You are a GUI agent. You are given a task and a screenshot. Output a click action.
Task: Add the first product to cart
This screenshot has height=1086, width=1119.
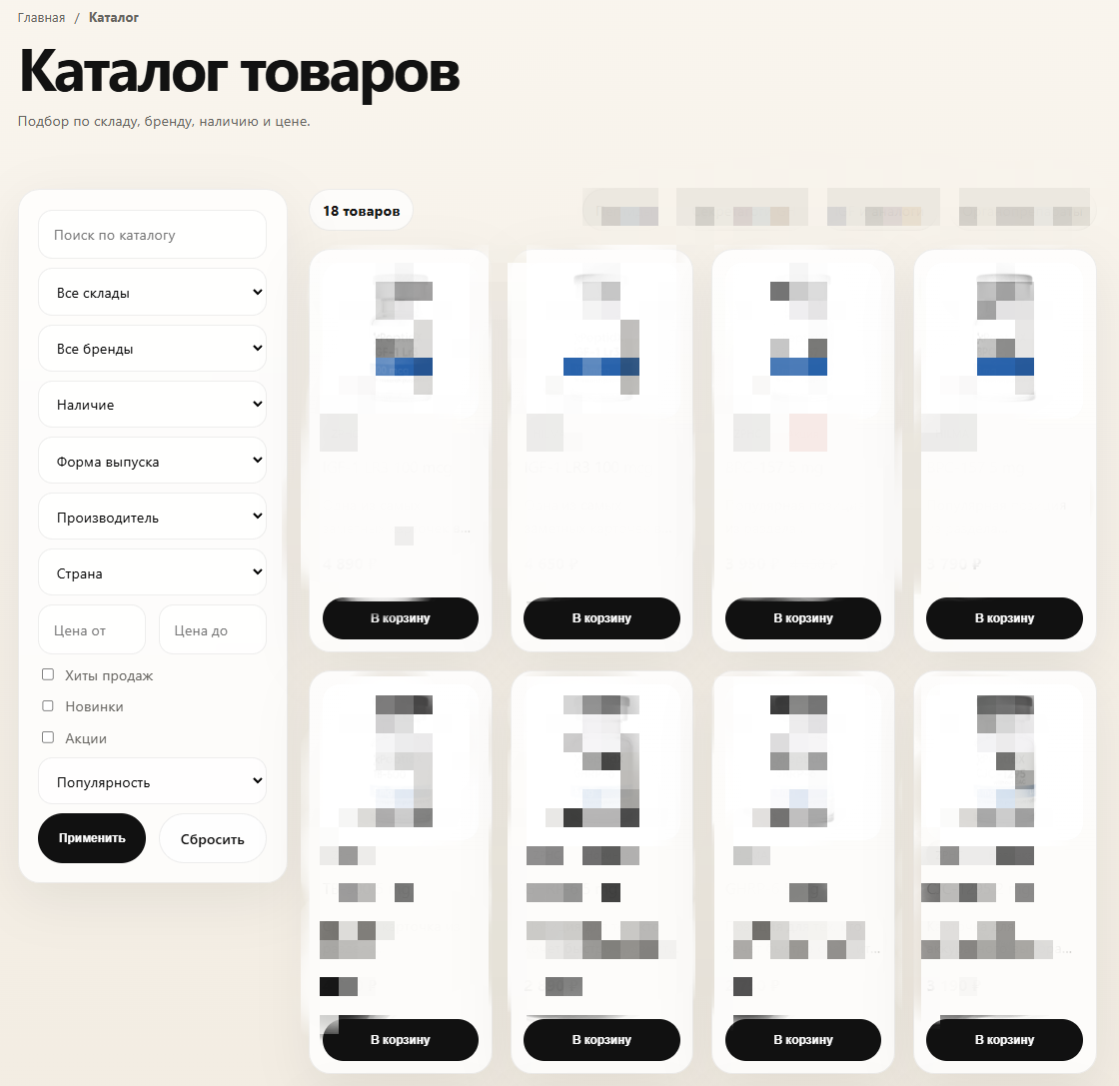400,617
